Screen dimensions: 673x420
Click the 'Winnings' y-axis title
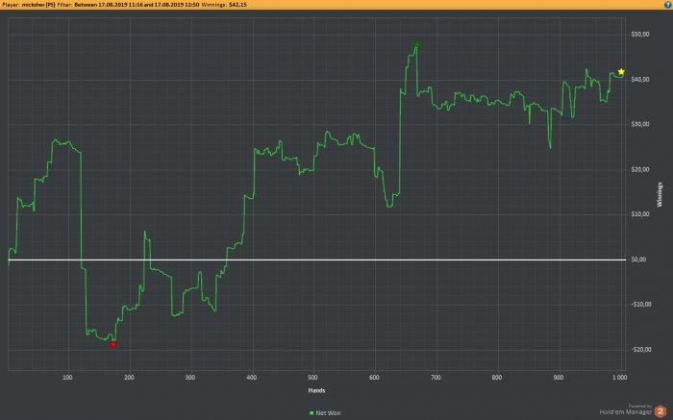click(x=660, y=195)
